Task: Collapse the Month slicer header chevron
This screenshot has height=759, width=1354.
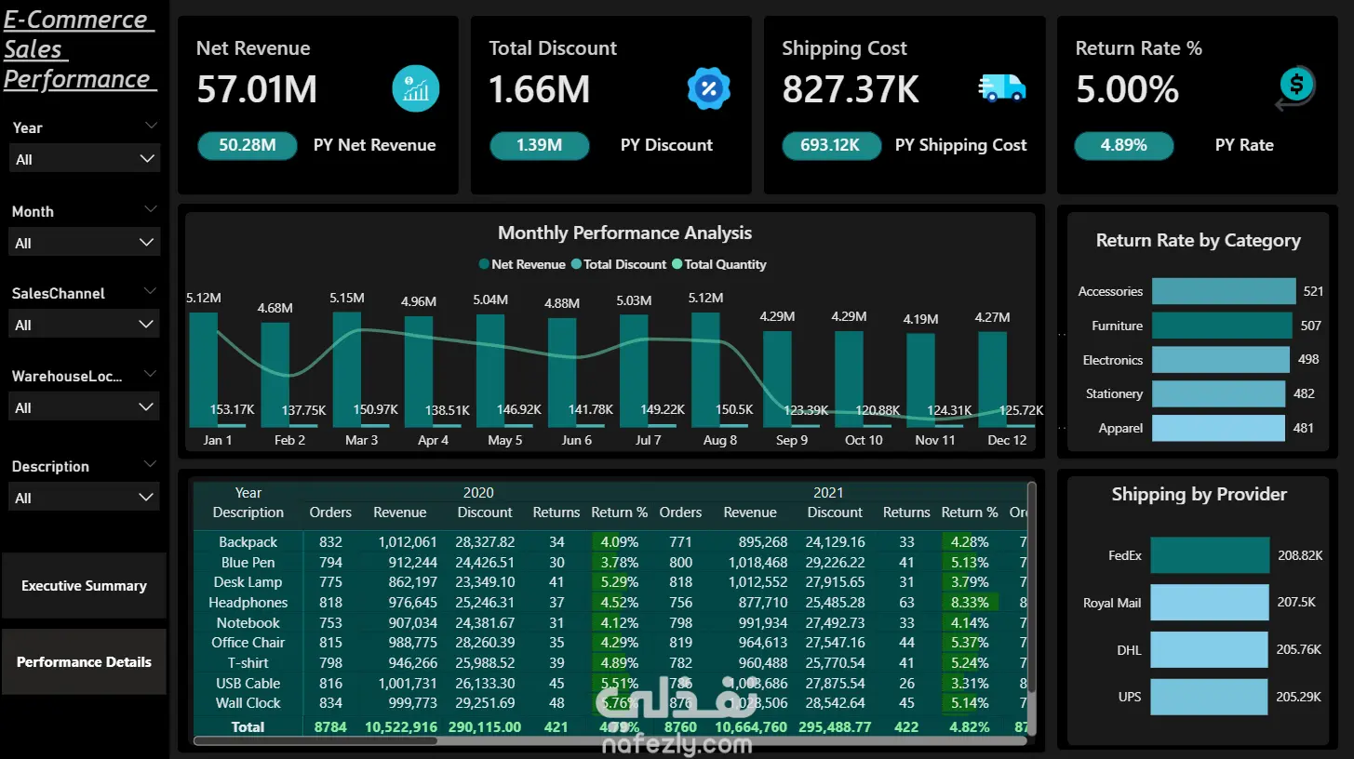Action: (x=152, y=208)
